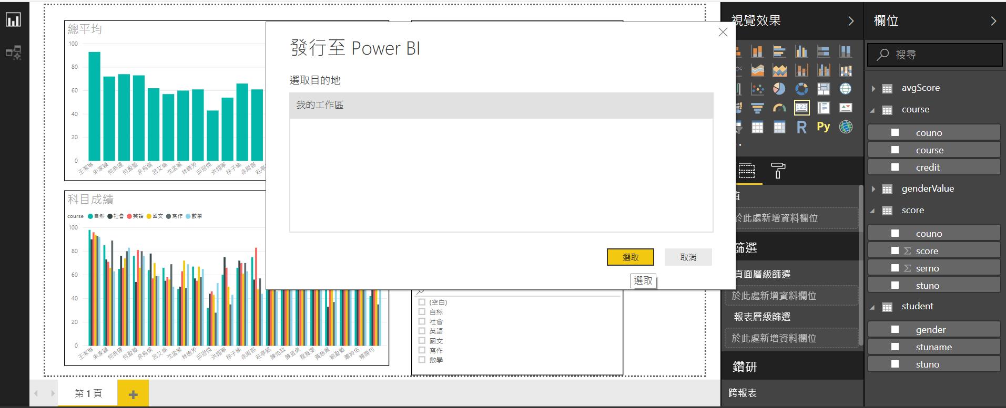The height and width of the screenshot is (408, 1006).
Task: Expand the genderValue table
Action: point(873,189)
